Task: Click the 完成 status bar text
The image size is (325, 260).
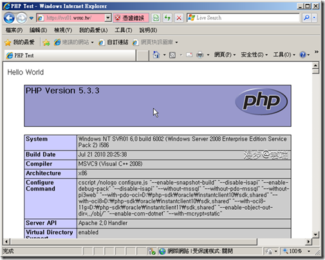Action: [8, 251]
